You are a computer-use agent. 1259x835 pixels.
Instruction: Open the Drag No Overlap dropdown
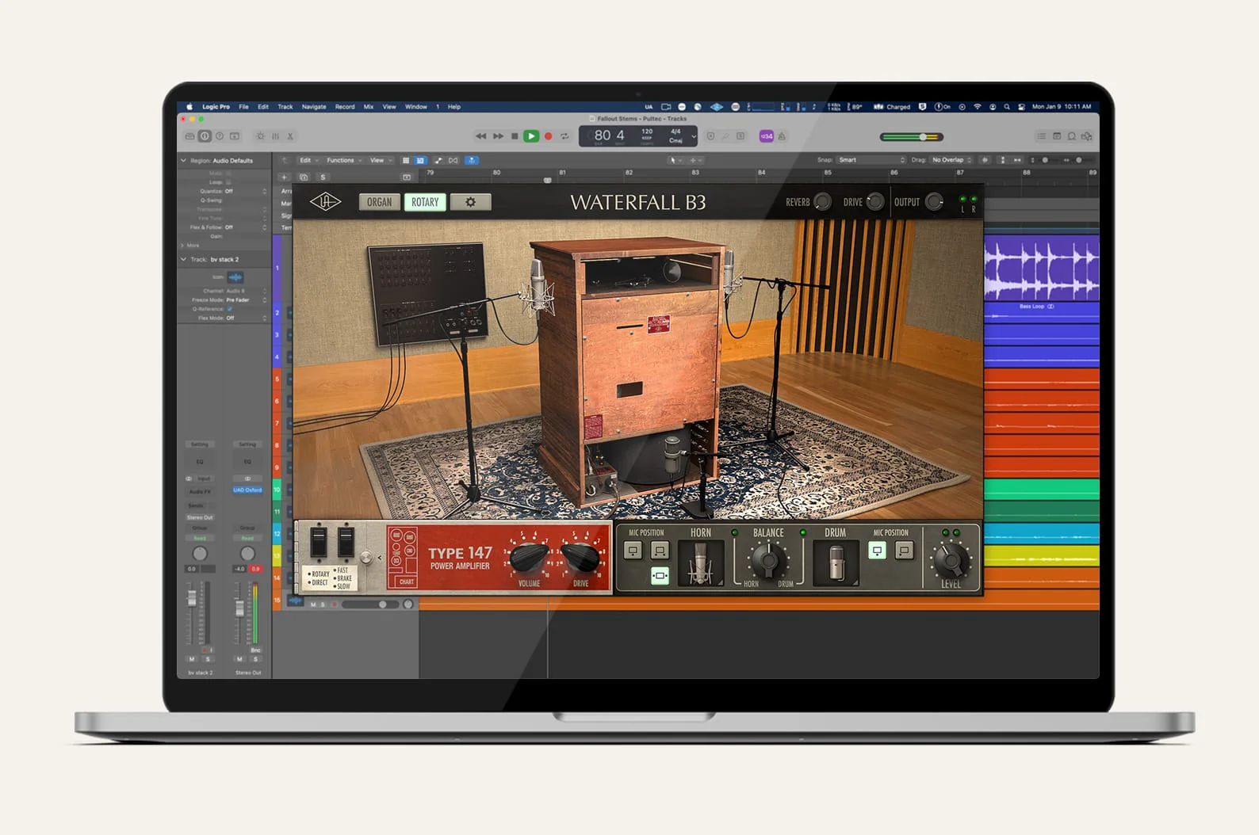(951, 160)
